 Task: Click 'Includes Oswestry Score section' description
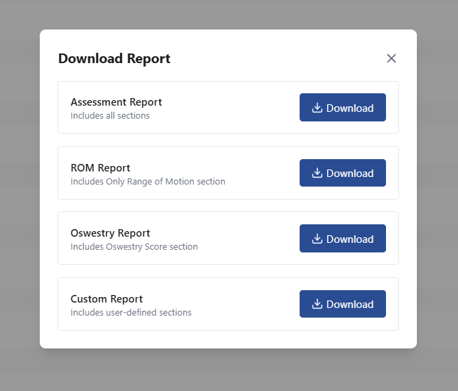134,247
